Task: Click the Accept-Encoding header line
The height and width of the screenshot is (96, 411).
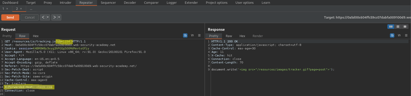Action: pos(31,62)
